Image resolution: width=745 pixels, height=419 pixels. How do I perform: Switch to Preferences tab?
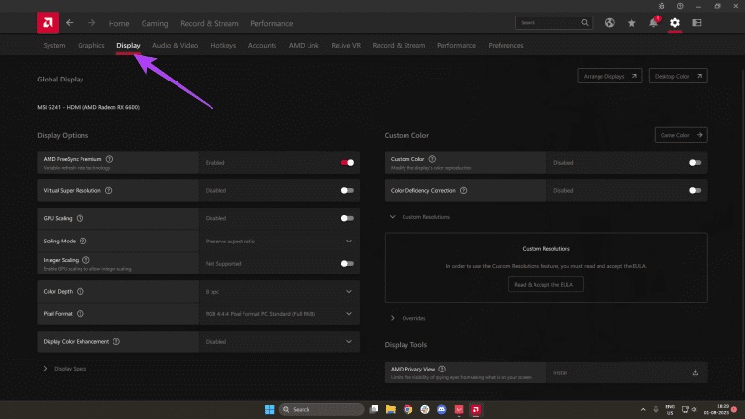click(505, 46)
